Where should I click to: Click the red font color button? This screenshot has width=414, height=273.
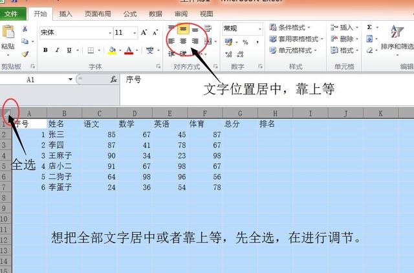[129, 50]
